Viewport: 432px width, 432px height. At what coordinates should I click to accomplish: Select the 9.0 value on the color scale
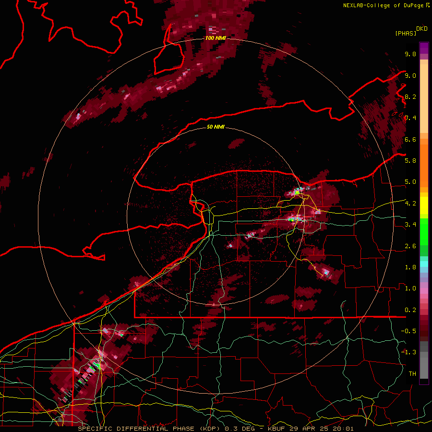tap(410, 75)
